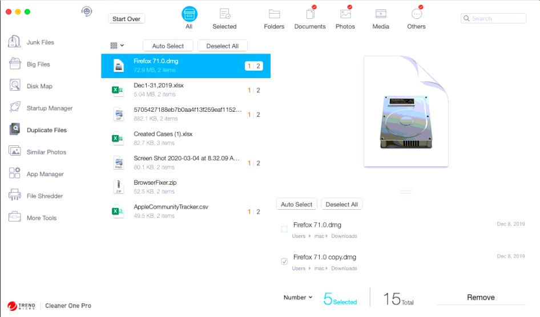Select the AppleCommunityTracker.csv row

(x=186, y=212)
